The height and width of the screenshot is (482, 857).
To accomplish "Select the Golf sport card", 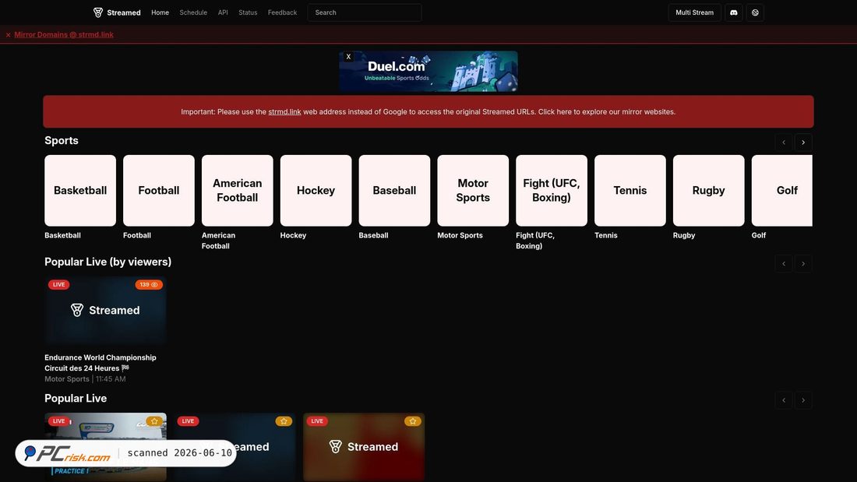I will [782, 190].
